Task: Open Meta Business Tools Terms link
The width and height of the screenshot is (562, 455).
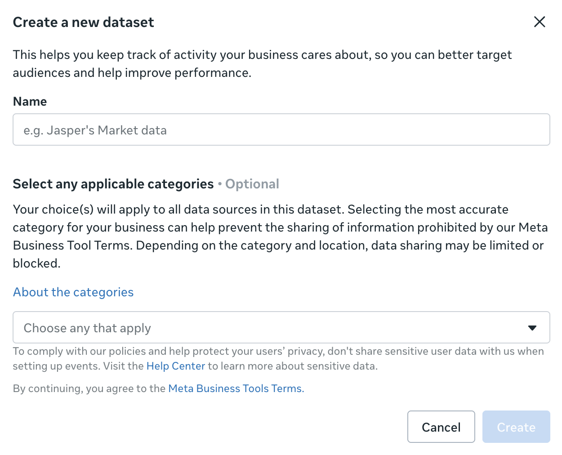Action: point(236,388)
